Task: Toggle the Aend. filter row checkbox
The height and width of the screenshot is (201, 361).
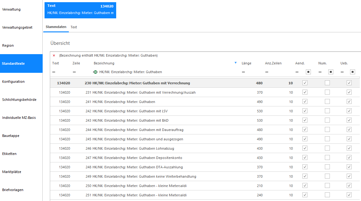Action: pos(308,72)
